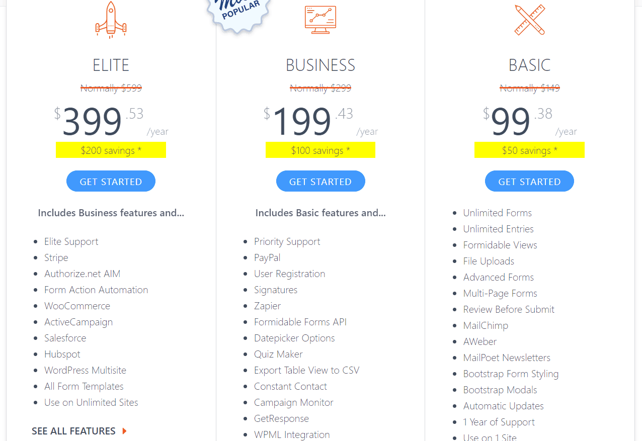Open the MailChimp feature link
The image size is (642, 441).
click(x=486, y=325)
